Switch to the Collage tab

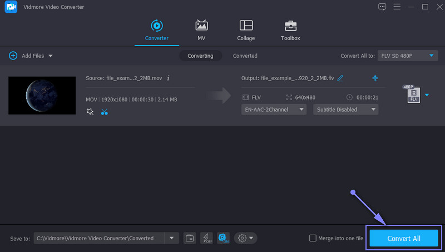tap(246, 30)
